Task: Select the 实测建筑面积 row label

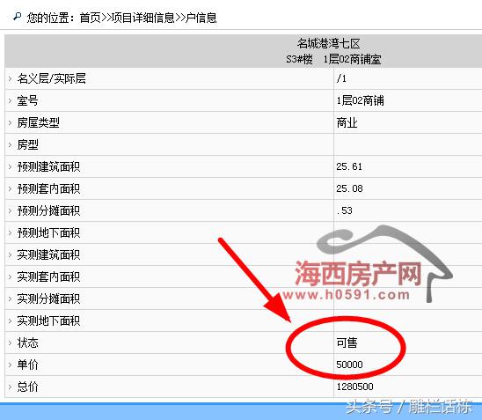Action: (x=48, y=254)
